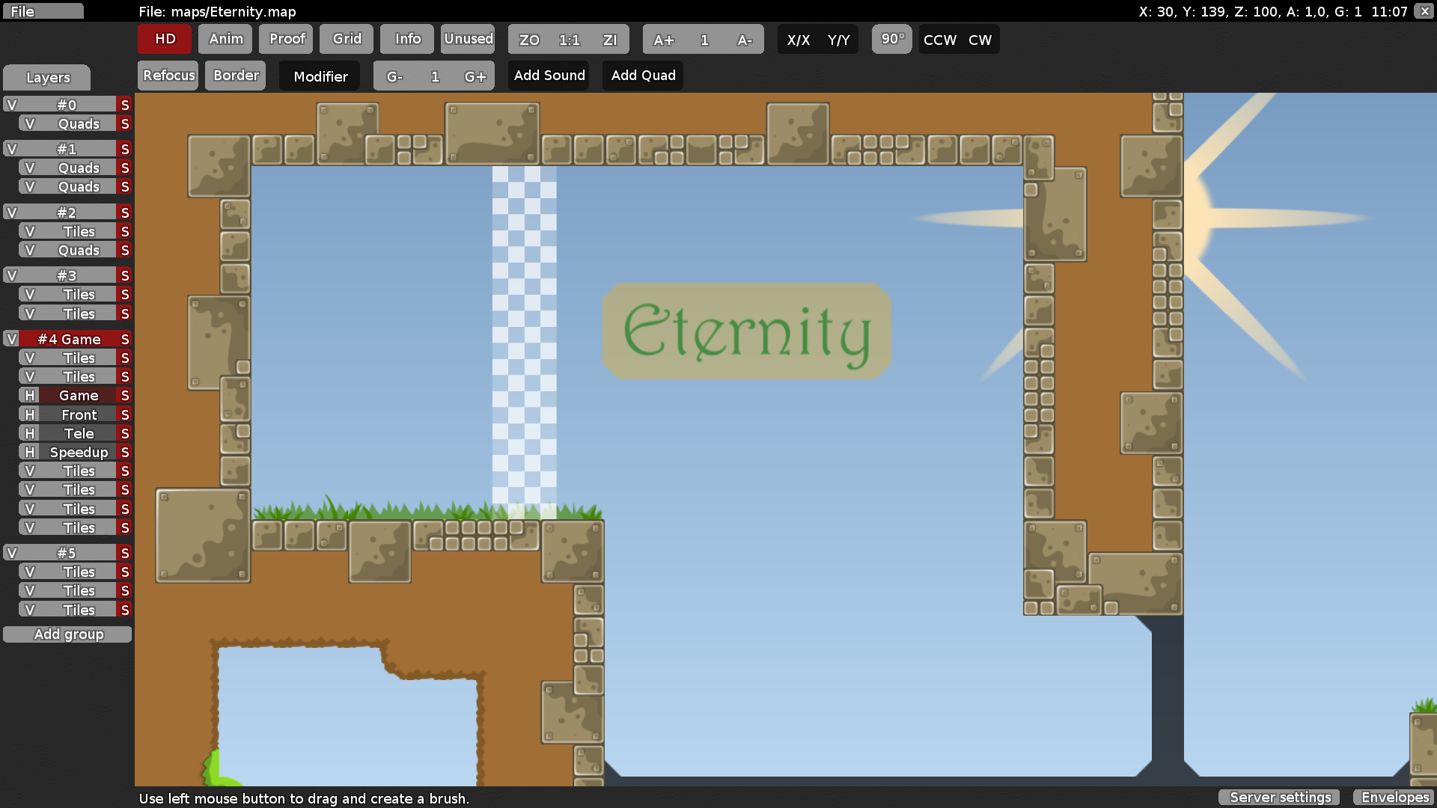Toggle the Grid display button
This screenshot has height=808, width=1437.
347,39
